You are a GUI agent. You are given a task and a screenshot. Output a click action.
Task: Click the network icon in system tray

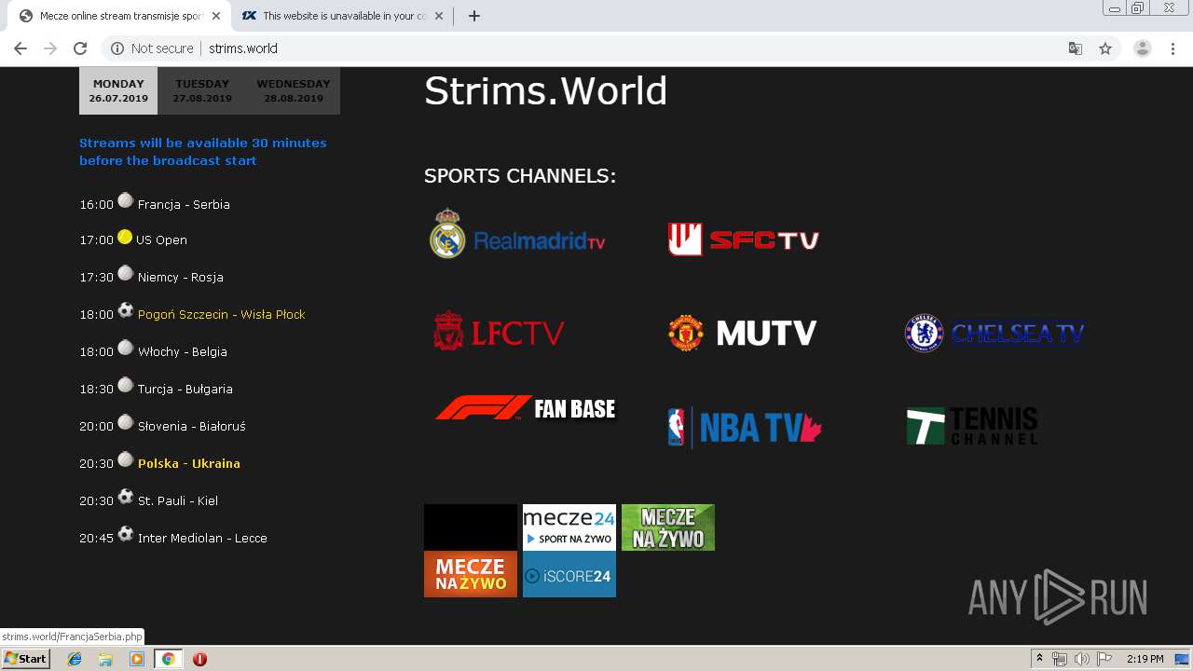1060,659
